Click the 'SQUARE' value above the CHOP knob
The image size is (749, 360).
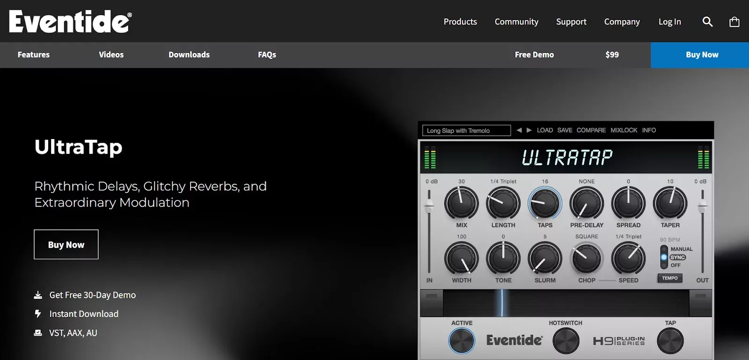(x=587, y=236)
